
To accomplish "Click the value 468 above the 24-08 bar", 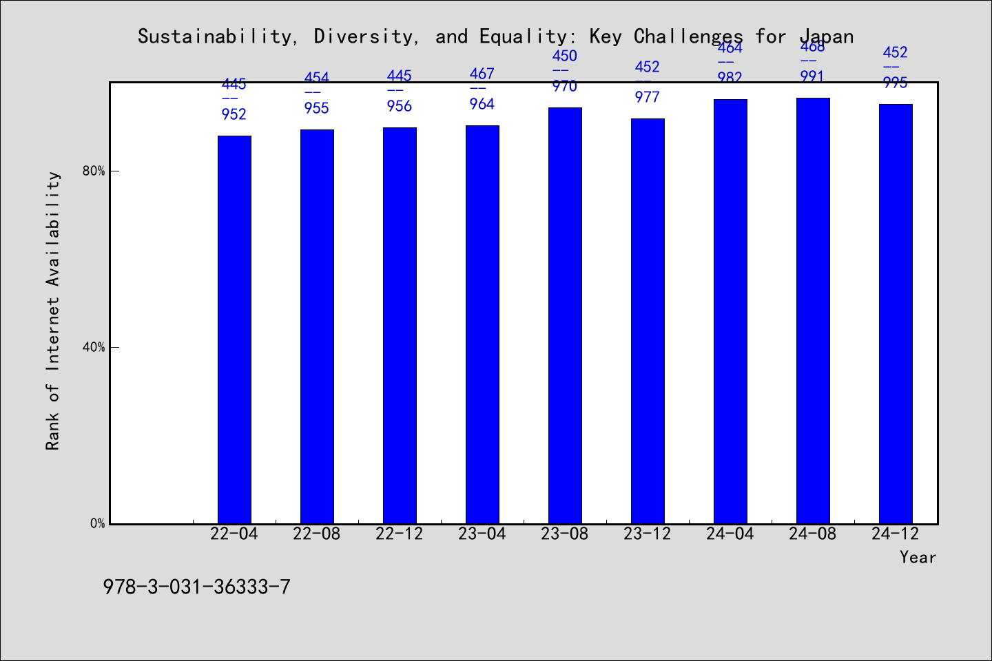I will pyautogui.click(x=813, y=47).
